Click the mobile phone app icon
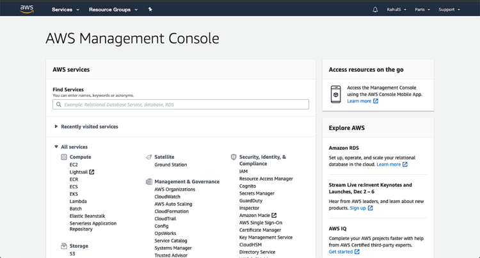480x258 pixels. coord(336,94)
